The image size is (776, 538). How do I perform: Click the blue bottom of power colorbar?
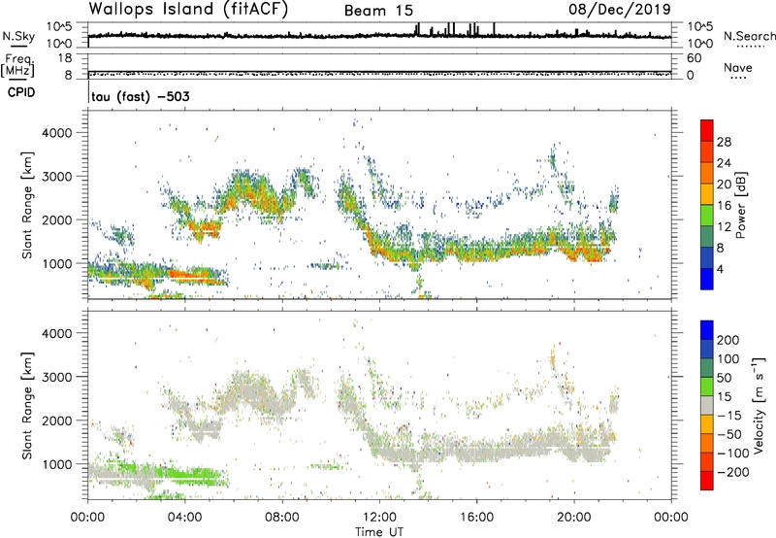coord(707,279)
